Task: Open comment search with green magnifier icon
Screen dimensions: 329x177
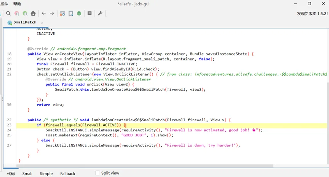Action: click(x=25, y=13)
